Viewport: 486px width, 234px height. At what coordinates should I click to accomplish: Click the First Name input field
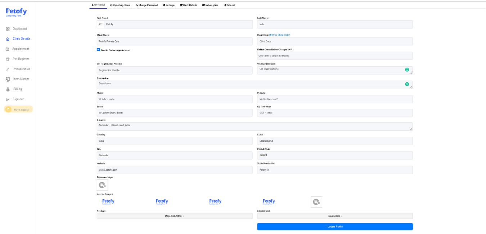click(x=178, y=24)
